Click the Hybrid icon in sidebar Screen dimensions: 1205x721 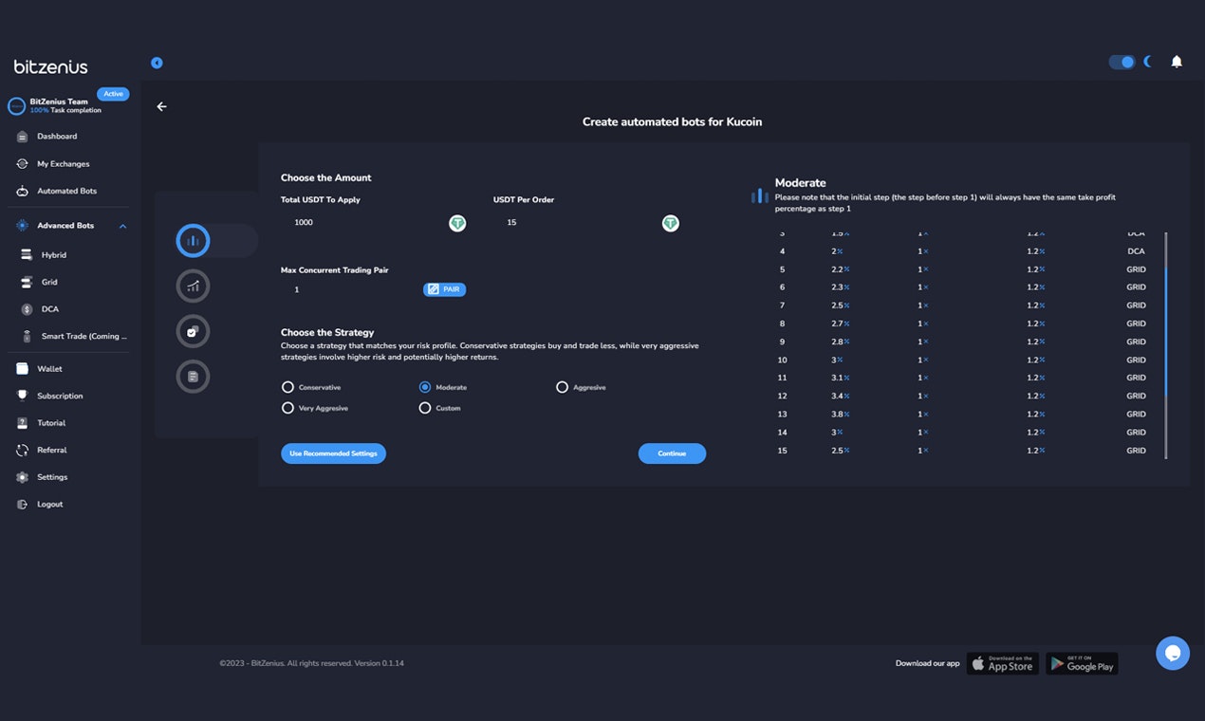(x=27, y=255)
